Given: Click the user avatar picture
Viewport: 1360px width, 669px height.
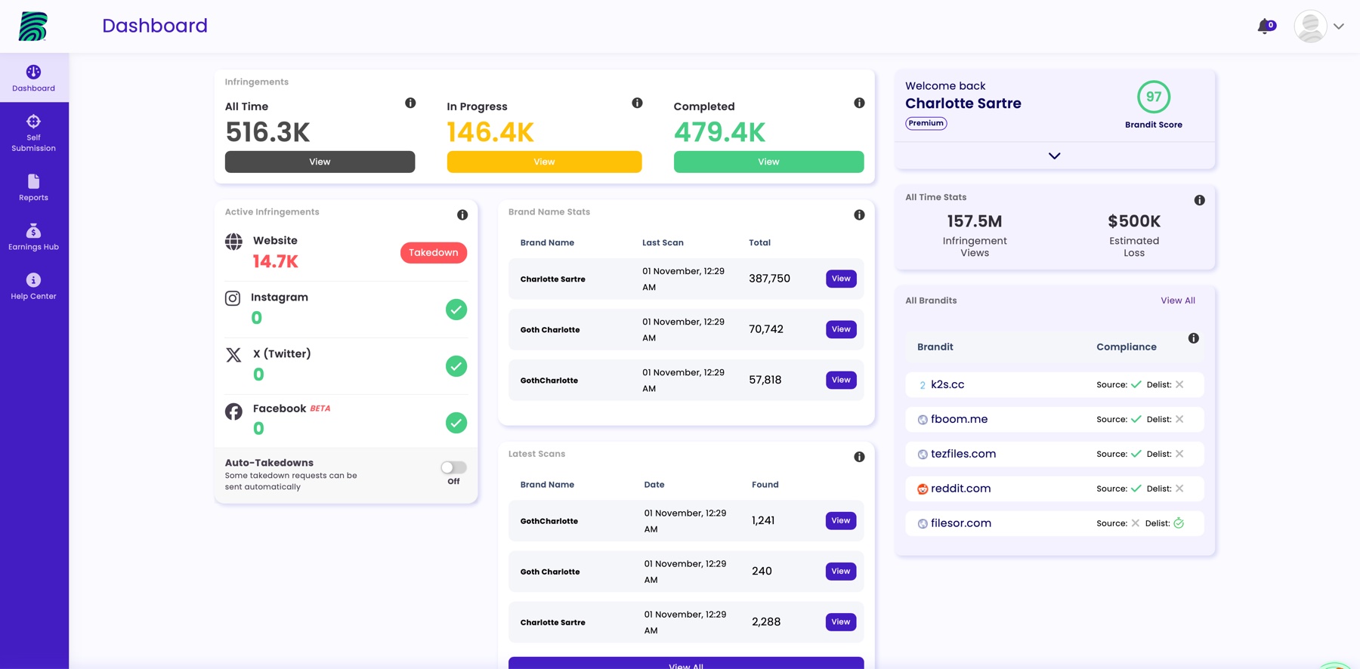Looking at the screenshot, I should (1311, 26).
